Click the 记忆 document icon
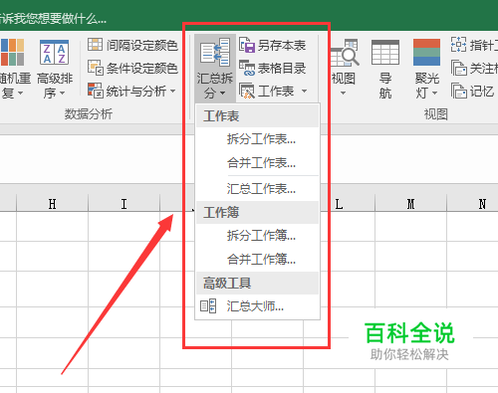498x393 pixels. pyautogui.click(x=459, y=91)
